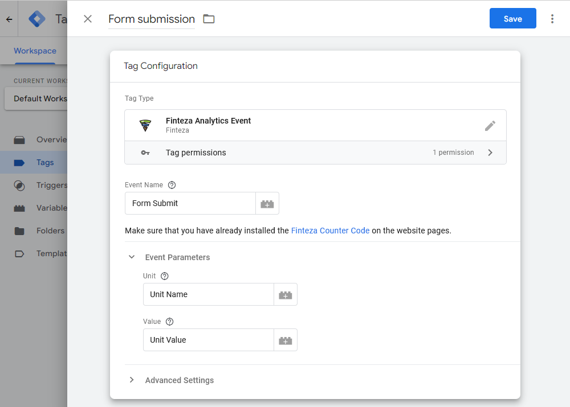This screenshot has width=570, height=407.
Task: Click the Event Name input field
Action: point(190,203)
